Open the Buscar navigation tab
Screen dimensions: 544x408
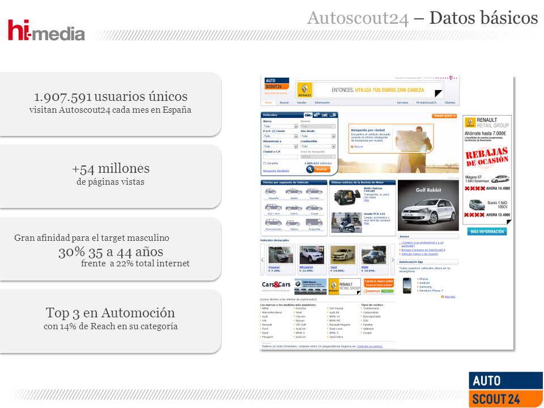[x=284, y=103]
